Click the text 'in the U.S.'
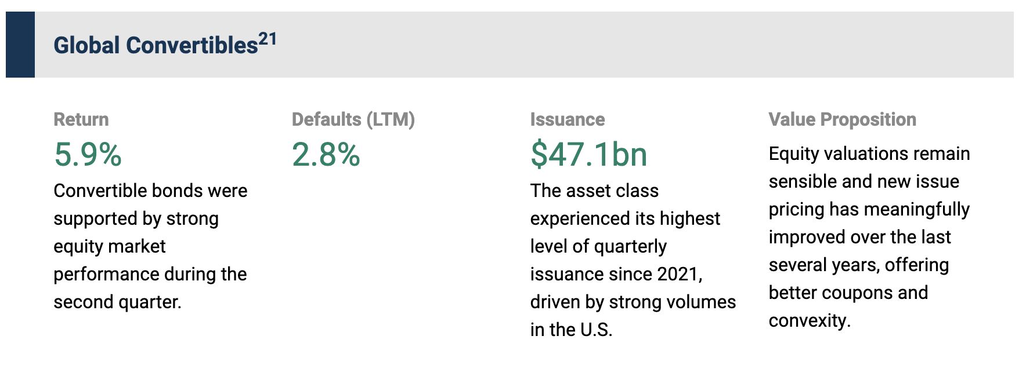The height and width of the screenshot is (387, 1026). [x=571, y=330]
